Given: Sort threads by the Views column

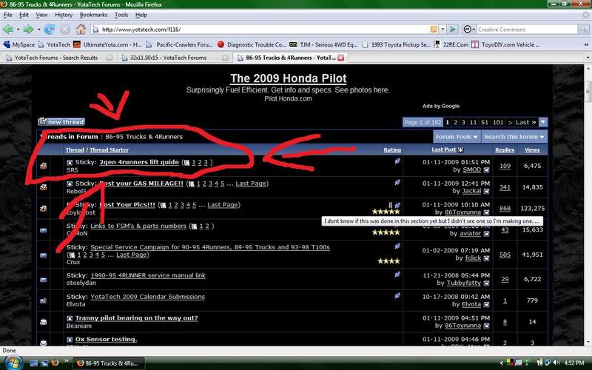Looking at the screenshot, I should (532, 150).
